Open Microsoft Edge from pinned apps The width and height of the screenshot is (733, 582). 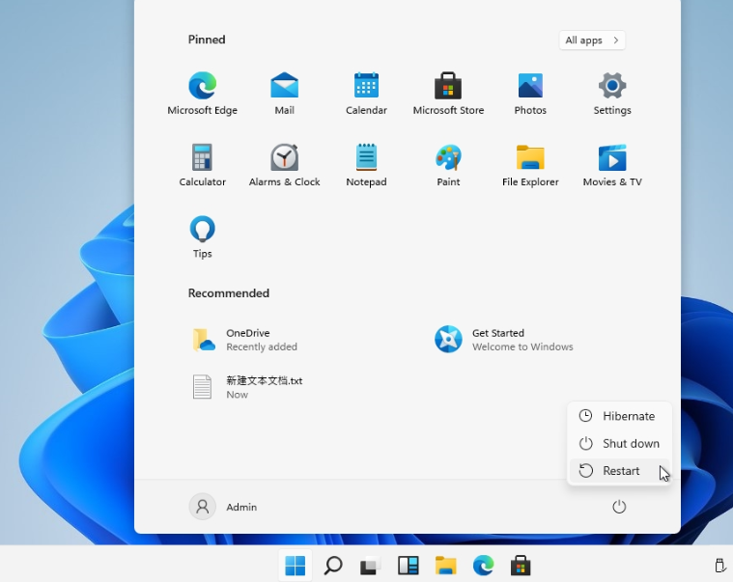coord(202,86)
